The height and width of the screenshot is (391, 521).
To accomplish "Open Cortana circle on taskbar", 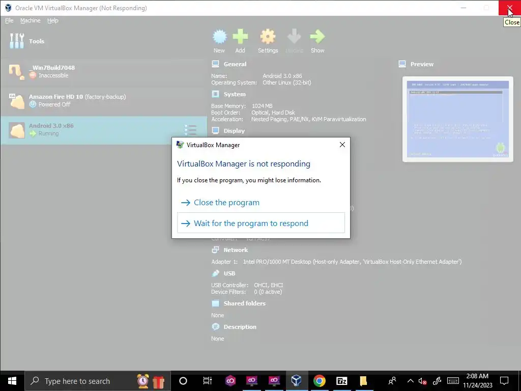I will 183,381.
